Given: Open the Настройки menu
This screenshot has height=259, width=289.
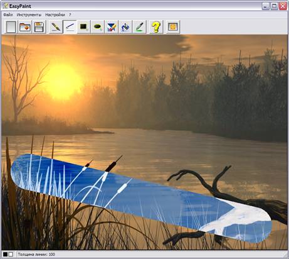Looking at the screenshot, I should tap(55, 14).
